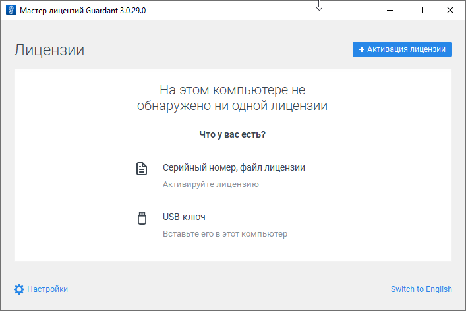Open Настройки settings link
Screen dimensions: 466x311
click(x=47, y=289)
